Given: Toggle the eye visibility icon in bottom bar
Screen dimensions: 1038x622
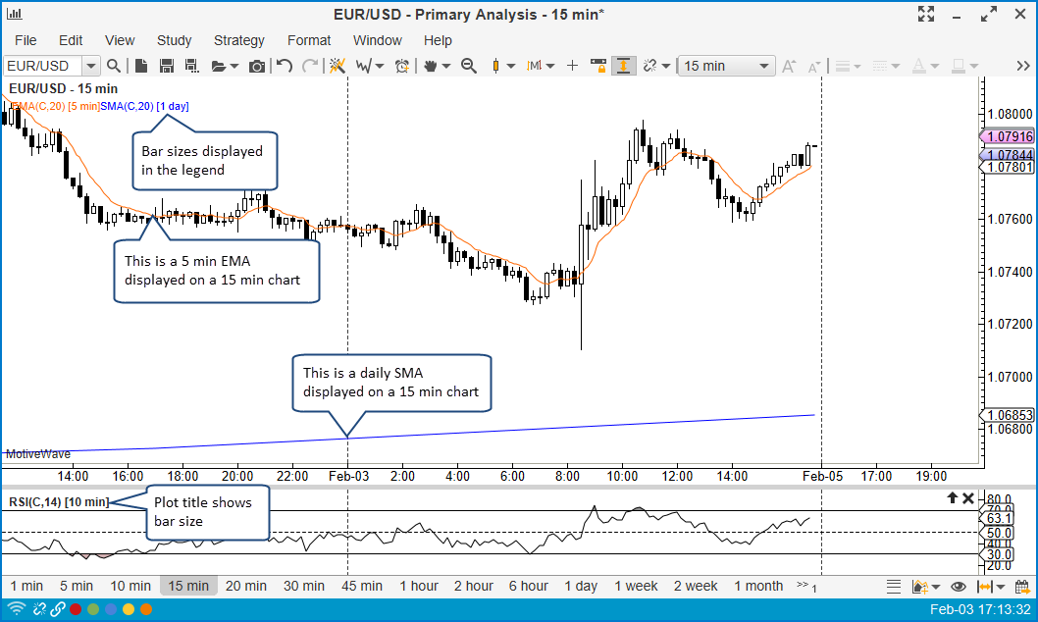Looking at the screenshot, I should tap(959, 587).
